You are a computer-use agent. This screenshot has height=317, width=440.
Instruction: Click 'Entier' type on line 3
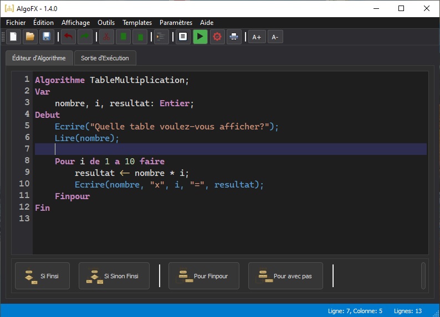[x=175, y=103]
